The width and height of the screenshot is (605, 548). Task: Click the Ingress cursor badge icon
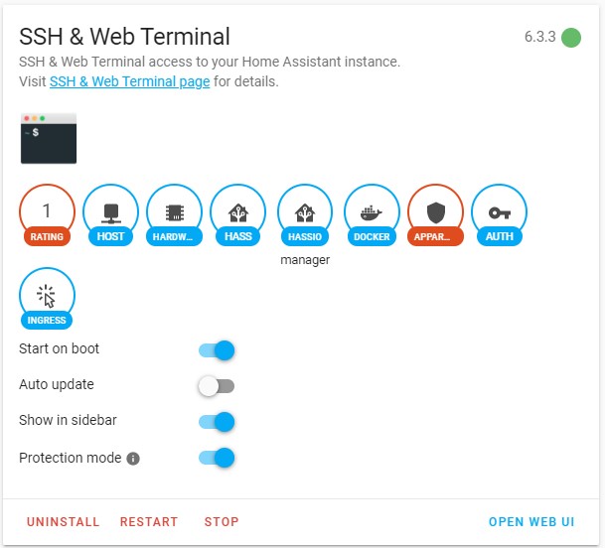[x=47, y=295]
